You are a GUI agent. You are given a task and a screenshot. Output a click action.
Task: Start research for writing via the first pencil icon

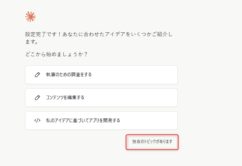[x=37, y=75]
